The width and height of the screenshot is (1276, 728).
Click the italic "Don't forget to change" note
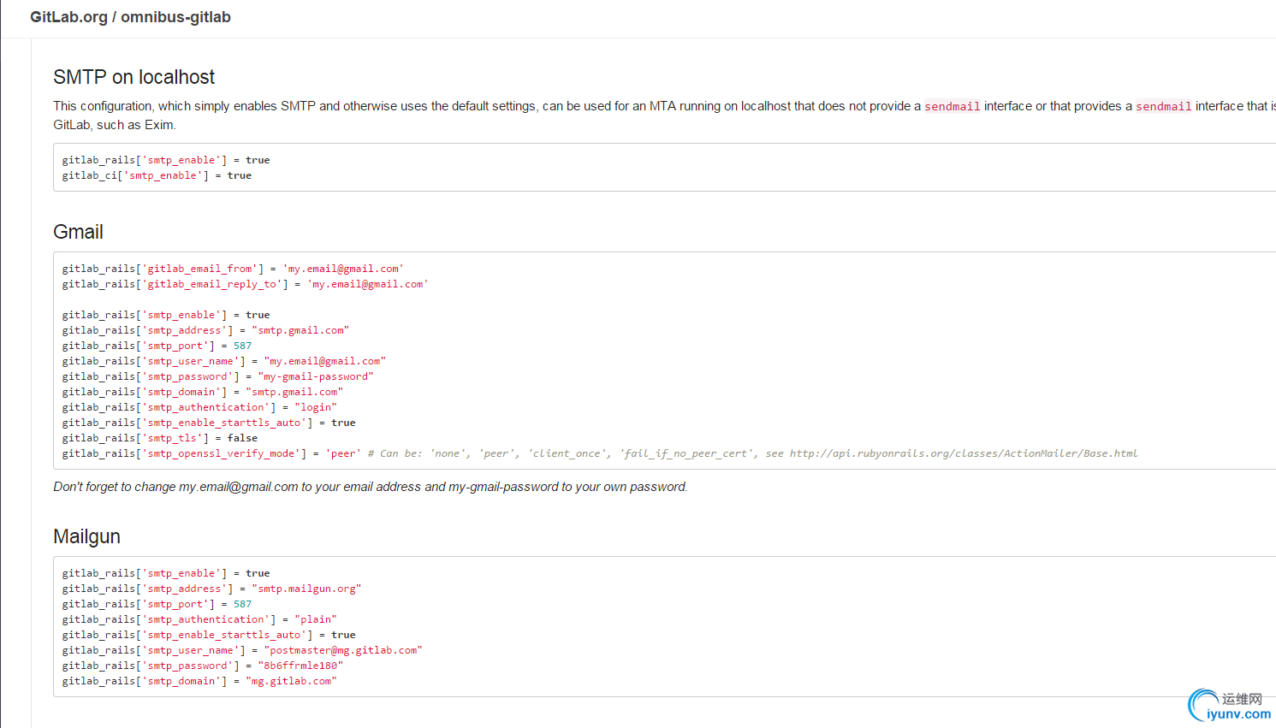pos(370,487)
